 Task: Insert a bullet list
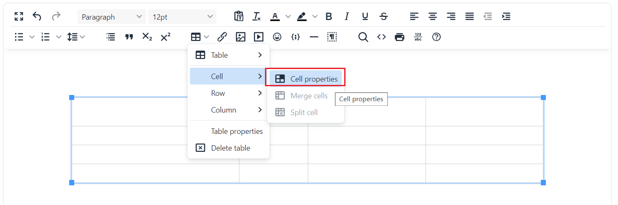19,37
